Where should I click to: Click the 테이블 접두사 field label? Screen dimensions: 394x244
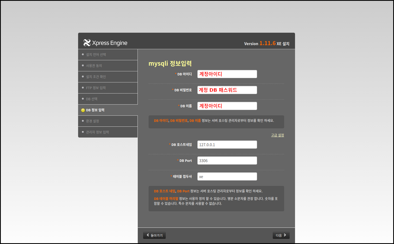[x=182, y=176]
